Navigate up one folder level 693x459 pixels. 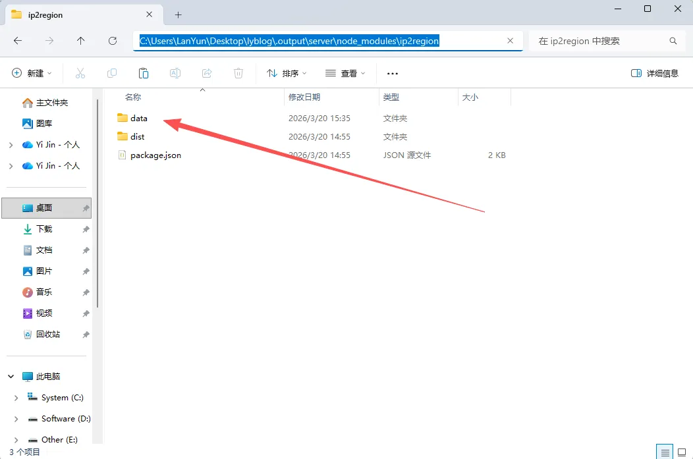tap(81, 41)
